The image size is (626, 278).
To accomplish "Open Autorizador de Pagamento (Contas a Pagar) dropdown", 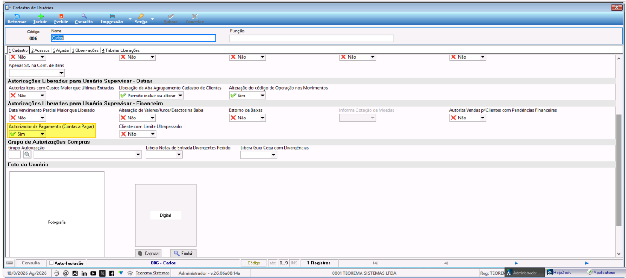I will pyautogui.click(x=42, y=134).
